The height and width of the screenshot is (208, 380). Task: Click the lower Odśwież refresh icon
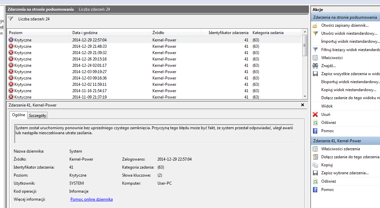(315, 181)
